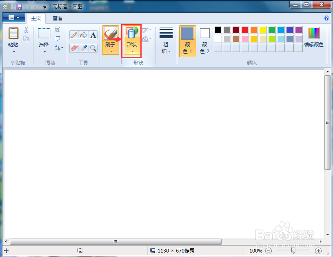333x257 pixels.
Task: Toggle Color 2 (颜色 2) selection
Action: [205, 41]
